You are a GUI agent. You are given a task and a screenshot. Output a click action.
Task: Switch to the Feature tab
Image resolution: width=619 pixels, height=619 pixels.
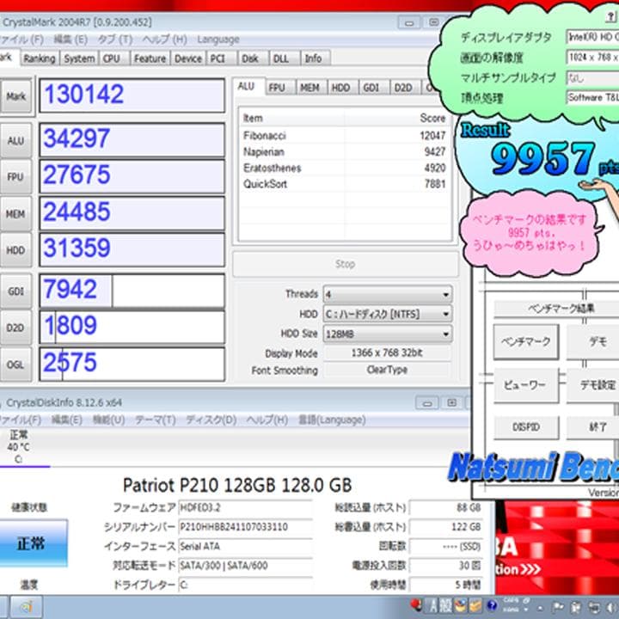(150, 58)
